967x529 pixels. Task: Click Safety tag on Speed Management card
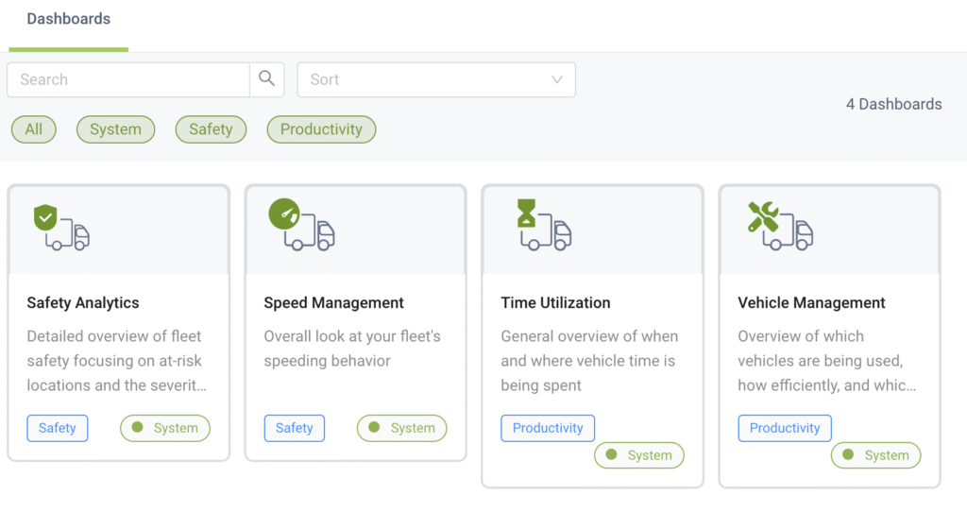(295, 428)
